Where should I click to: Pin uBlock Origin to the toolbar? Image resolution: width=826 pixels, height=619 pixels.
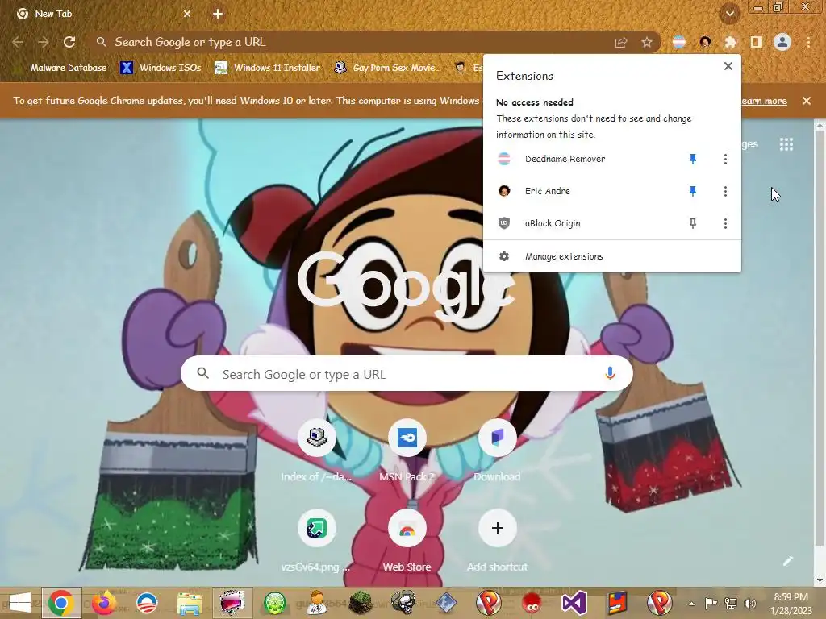(693, 224)
